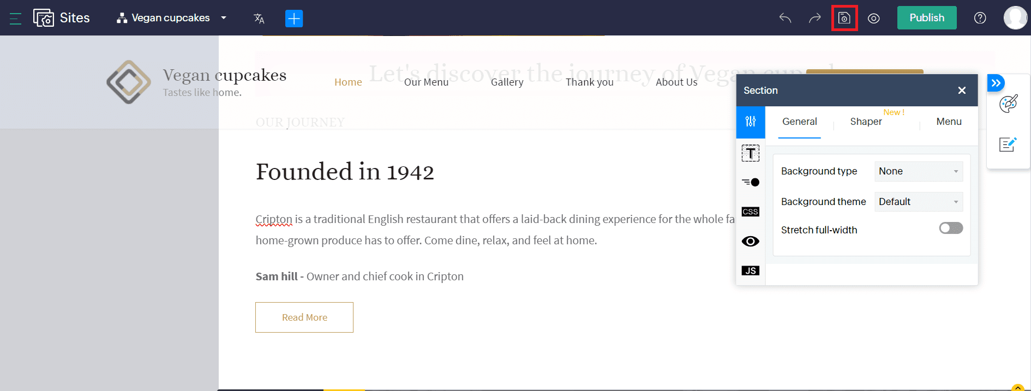Open the JS icon in Section panel
The image size is (1031, 391).
tap(750, 270)
